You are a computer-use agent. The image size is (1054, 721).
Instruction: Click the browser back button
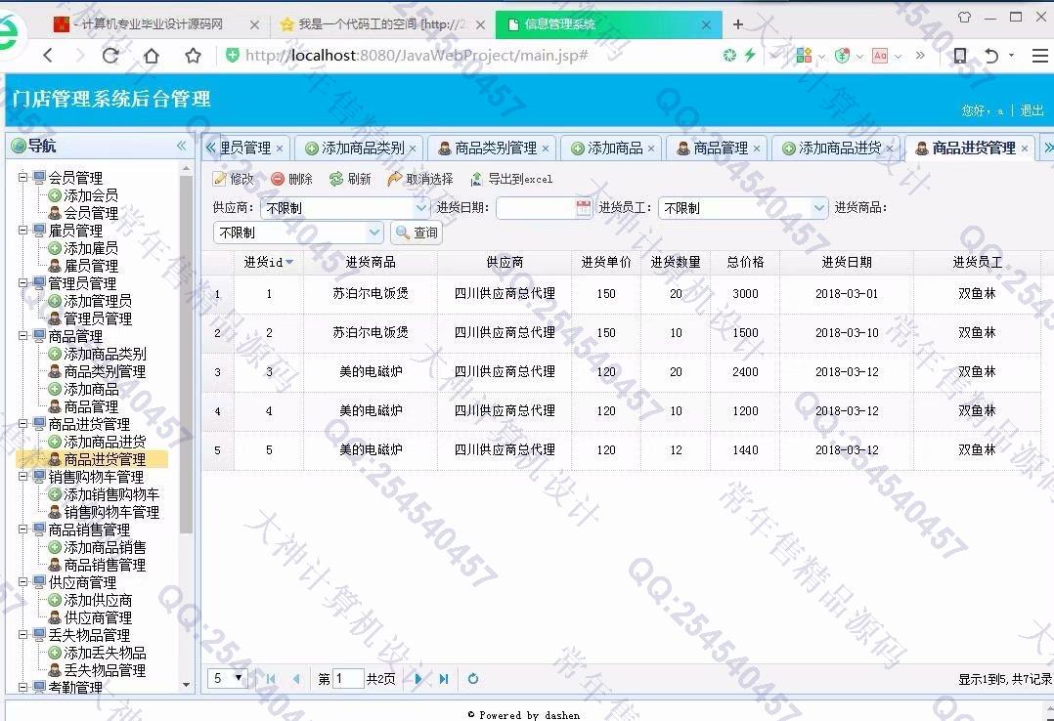pyautogui.click(x=47, y=55)
